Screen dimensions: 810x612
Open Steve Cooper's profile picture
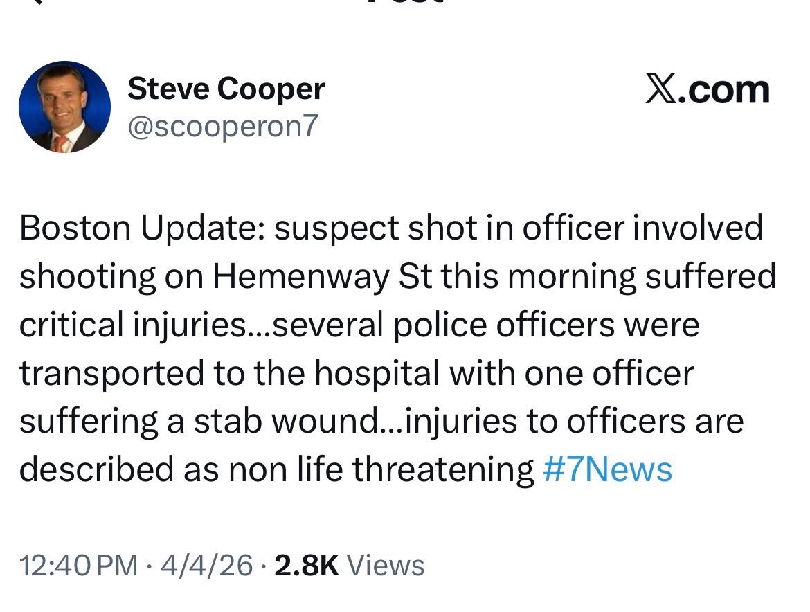64,107
